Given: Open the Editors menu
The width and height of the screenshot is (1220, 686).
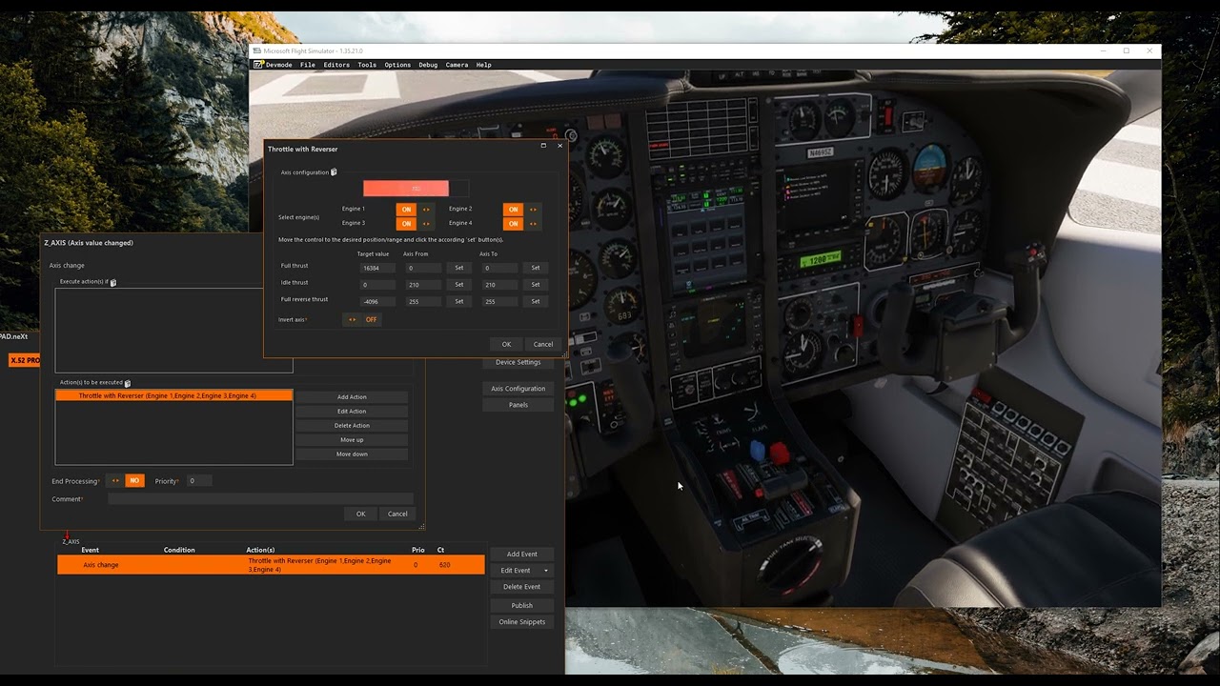Looking at the screenshot, I should tap(336, 65).
